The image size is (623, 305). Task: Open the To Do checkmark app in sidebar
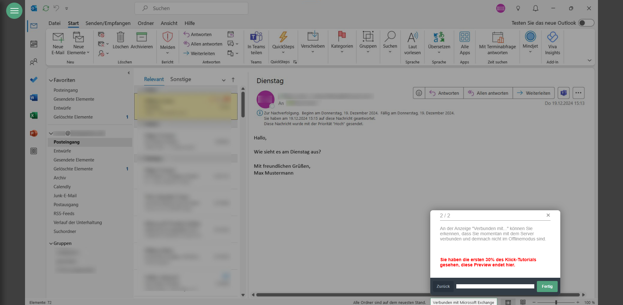[34, 79]
